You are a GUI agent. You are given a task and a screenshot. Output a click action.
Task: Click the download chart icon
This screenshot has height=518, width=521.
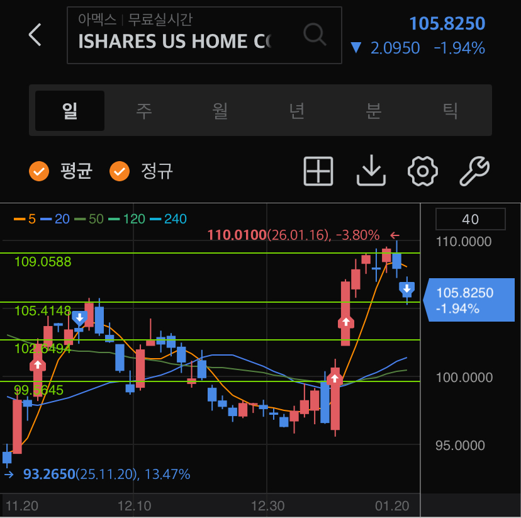click(371, 171)
